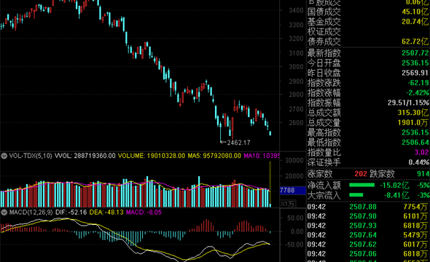Image resolution: width=430 pixels, height=262 pixels.
Task: Open the MACD indicator dropdown chevron
Action: [x=4, y=213]
